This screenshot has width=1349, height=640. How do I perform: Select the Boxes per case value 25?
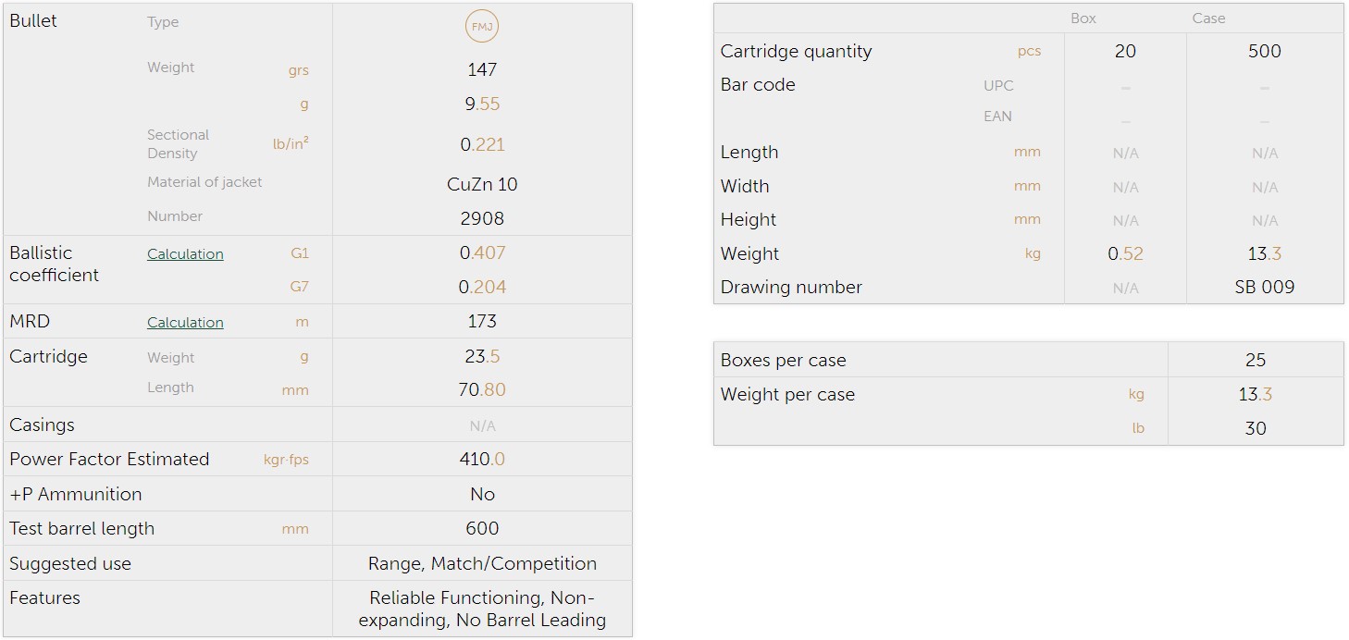pyautogui.click(x=1256, y=361)
